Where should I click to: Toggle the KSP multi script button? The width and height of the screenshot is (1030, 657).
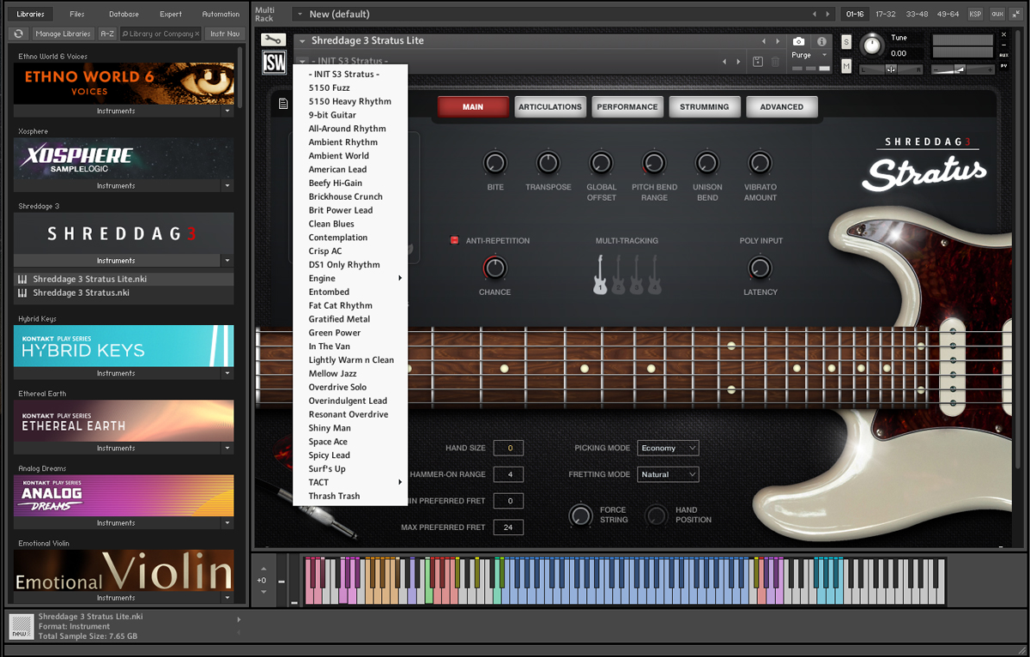click(975, 14)
